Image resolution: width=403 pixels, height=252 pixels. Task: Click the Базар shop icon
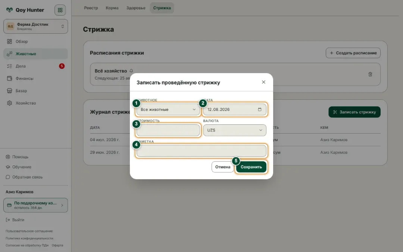(x=9, y=91)
